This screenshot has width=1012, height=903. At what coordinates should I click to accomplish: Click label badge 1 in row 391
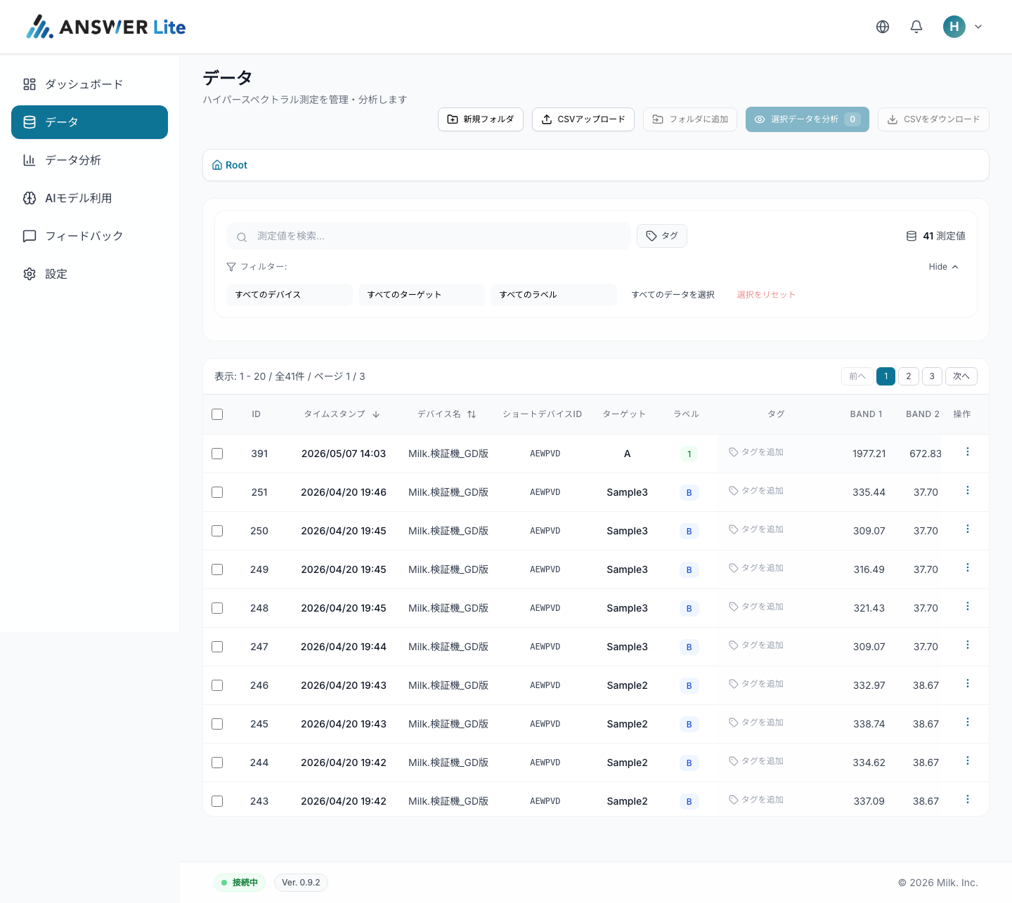tap(689, 454)
